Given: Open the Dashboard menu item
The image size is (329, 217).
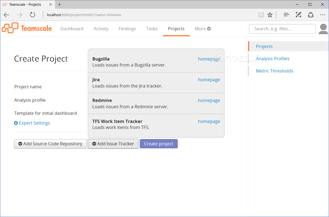Looking at the screenshot, I should 72,29.
